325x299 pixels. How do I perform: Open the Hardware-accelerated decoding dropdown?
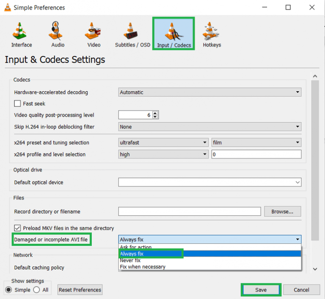tap(210, 92)
